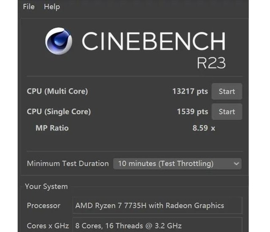270x232 pixels.
Task: Start the CPU Multi Core test
Action: [x=227, y=91]
